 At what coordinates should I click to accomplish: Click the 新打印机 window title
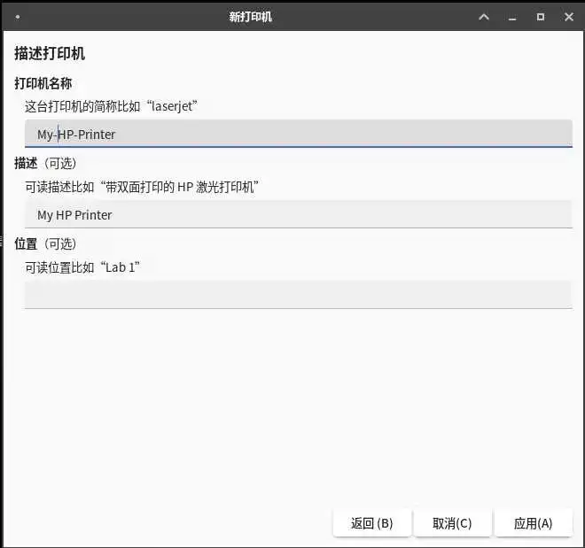[250, 17]
